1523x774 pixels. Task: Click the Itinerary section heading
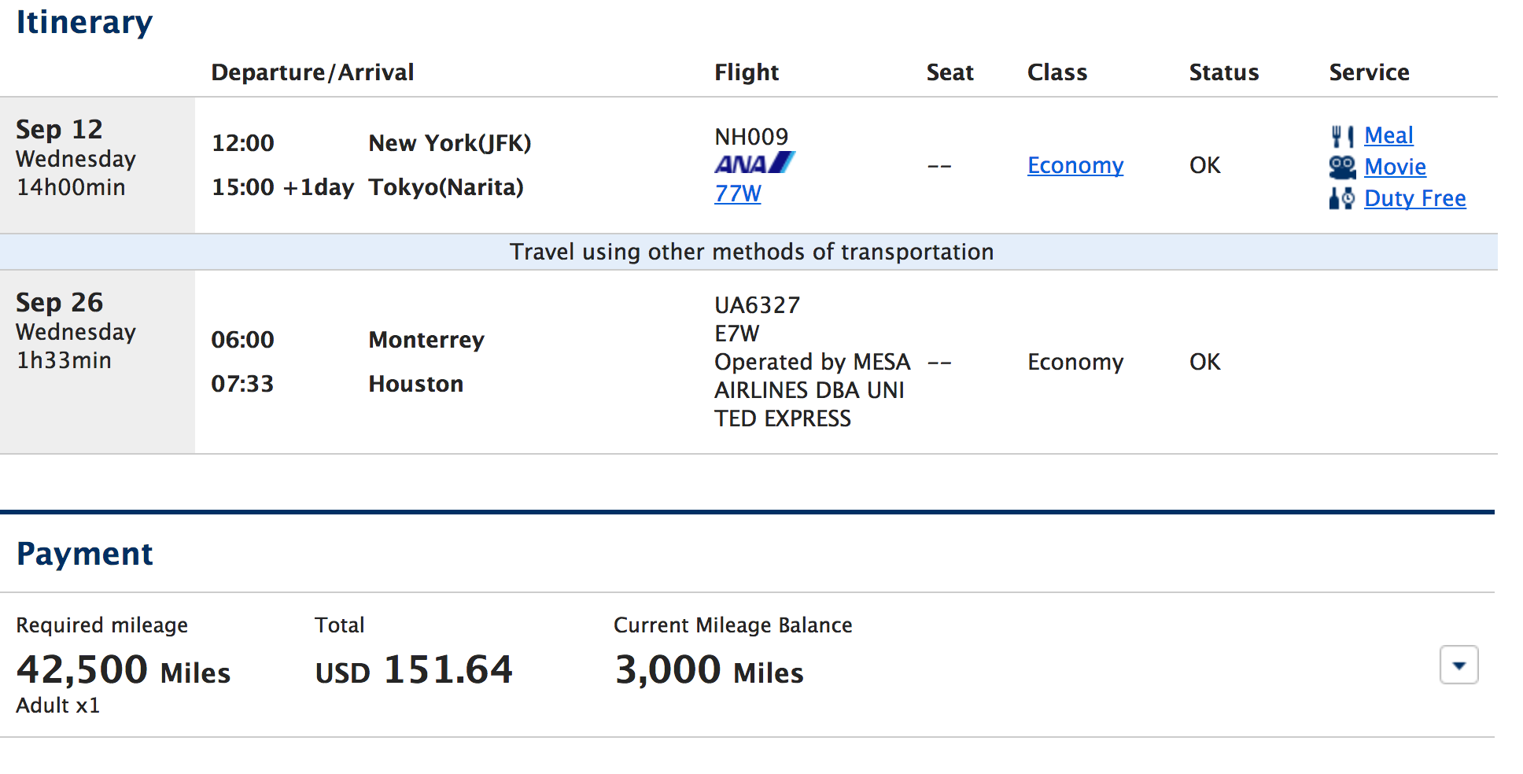[x=84, y=22]
